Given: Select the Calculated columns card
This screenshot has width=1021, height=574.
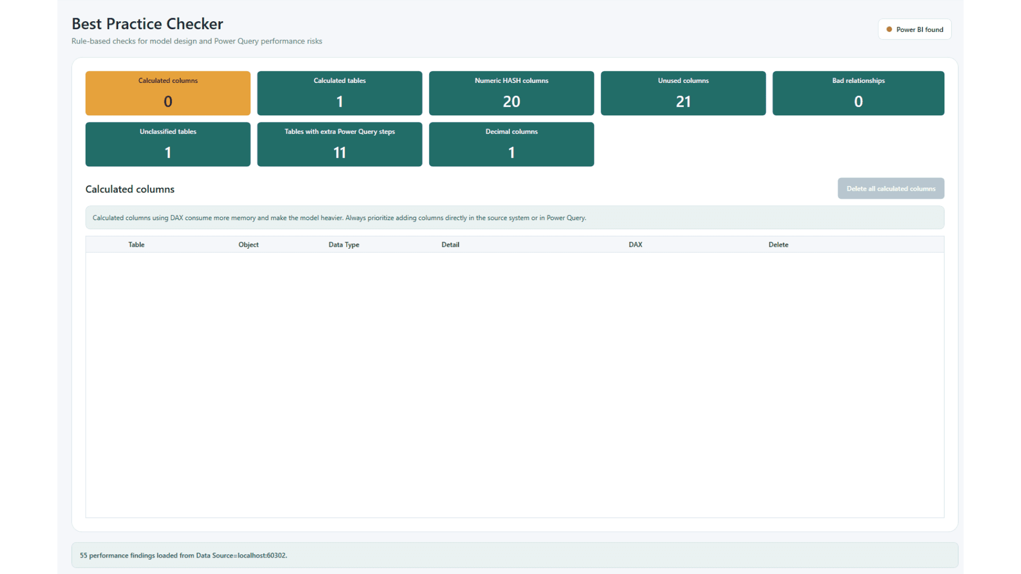Looking at the screenshot, I should coord(168,93).
